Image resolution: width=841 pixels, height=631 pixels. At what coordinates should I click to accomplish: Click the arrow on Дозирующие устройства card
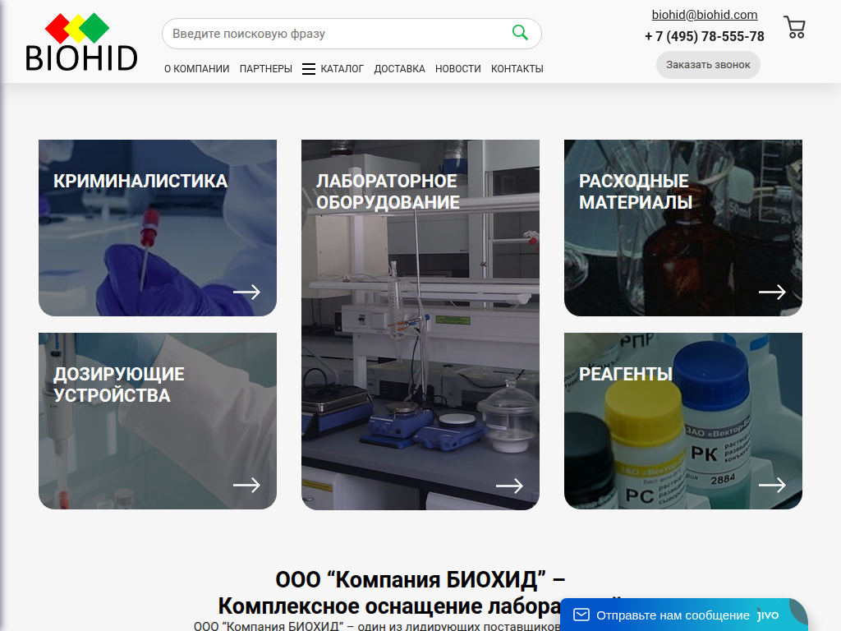click(246, 485)
